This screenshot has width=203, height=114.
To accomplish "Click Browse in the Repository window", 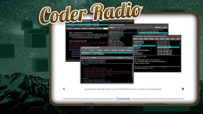I will (x=141, y=39).
